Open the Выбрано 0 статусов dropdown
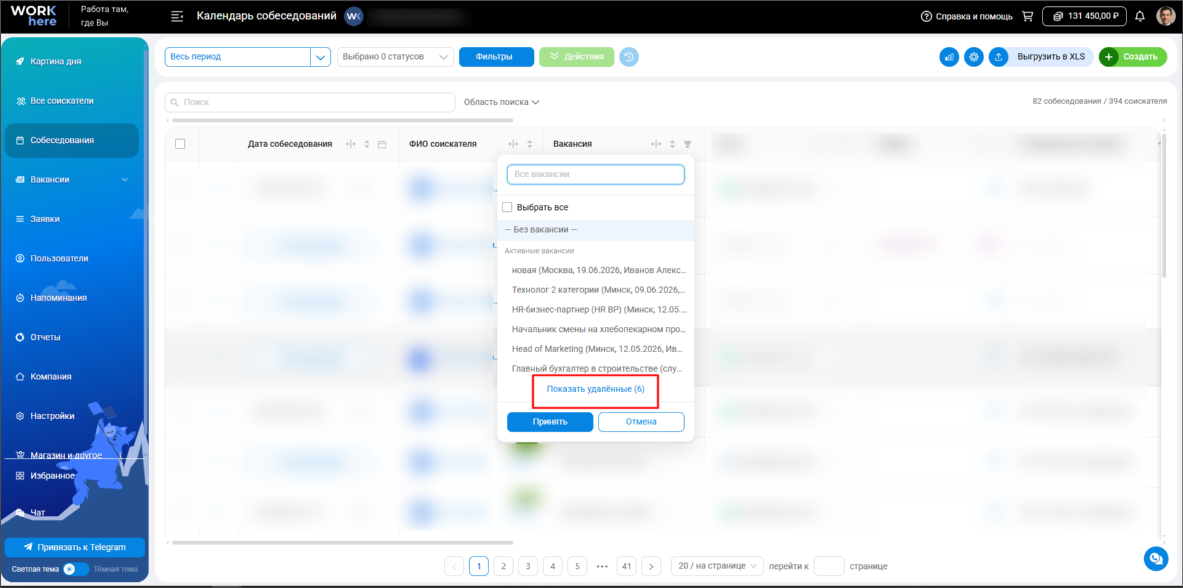The image size is (1183, 588). [x=395, y=57]
